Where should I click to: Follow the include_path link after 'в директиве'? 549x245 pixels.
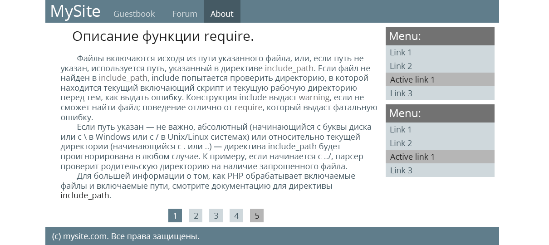pyautogui.click(x=289, y=69)
